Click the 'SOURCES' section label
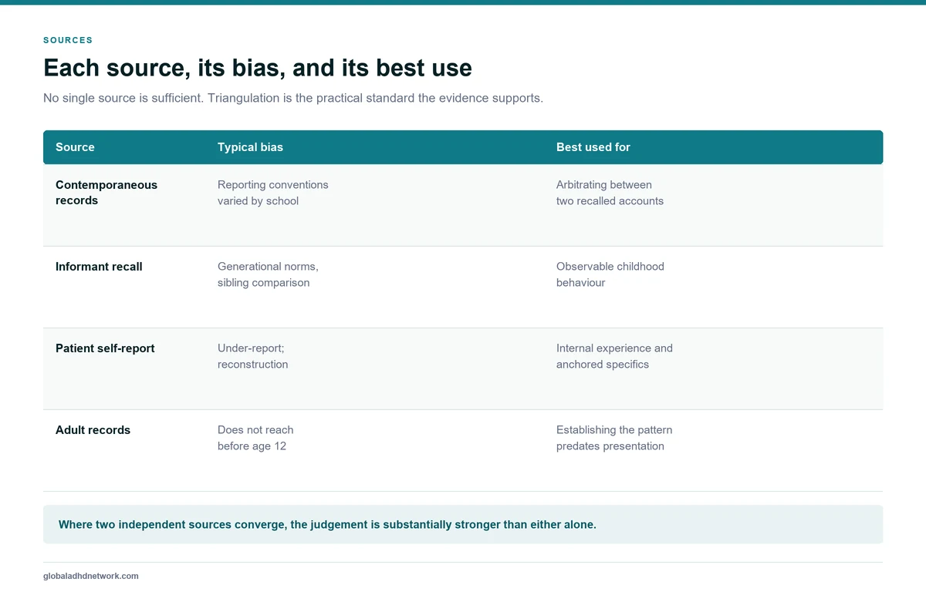Viewport: 926px width, 602px height. point(68,40)
